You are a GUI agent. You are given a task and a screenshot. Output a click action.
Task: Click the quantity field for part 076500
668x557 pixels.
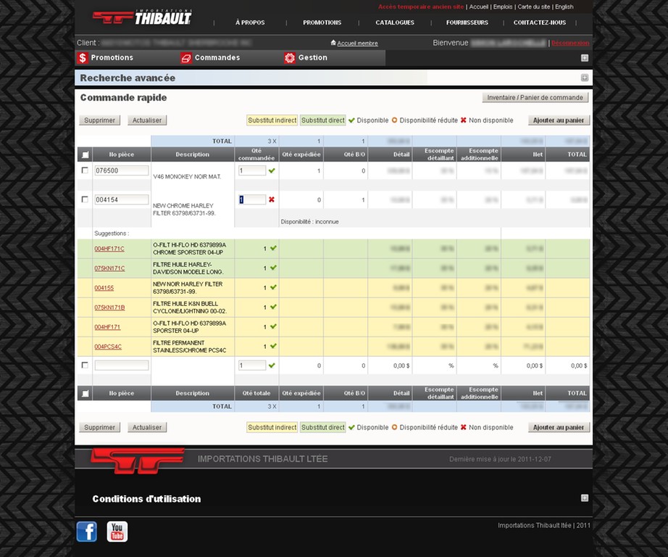[x=252, y=170]
